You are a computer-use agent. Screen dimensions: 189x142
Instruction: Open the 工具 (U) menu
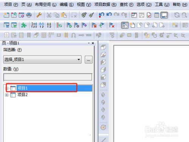[162, 5]
